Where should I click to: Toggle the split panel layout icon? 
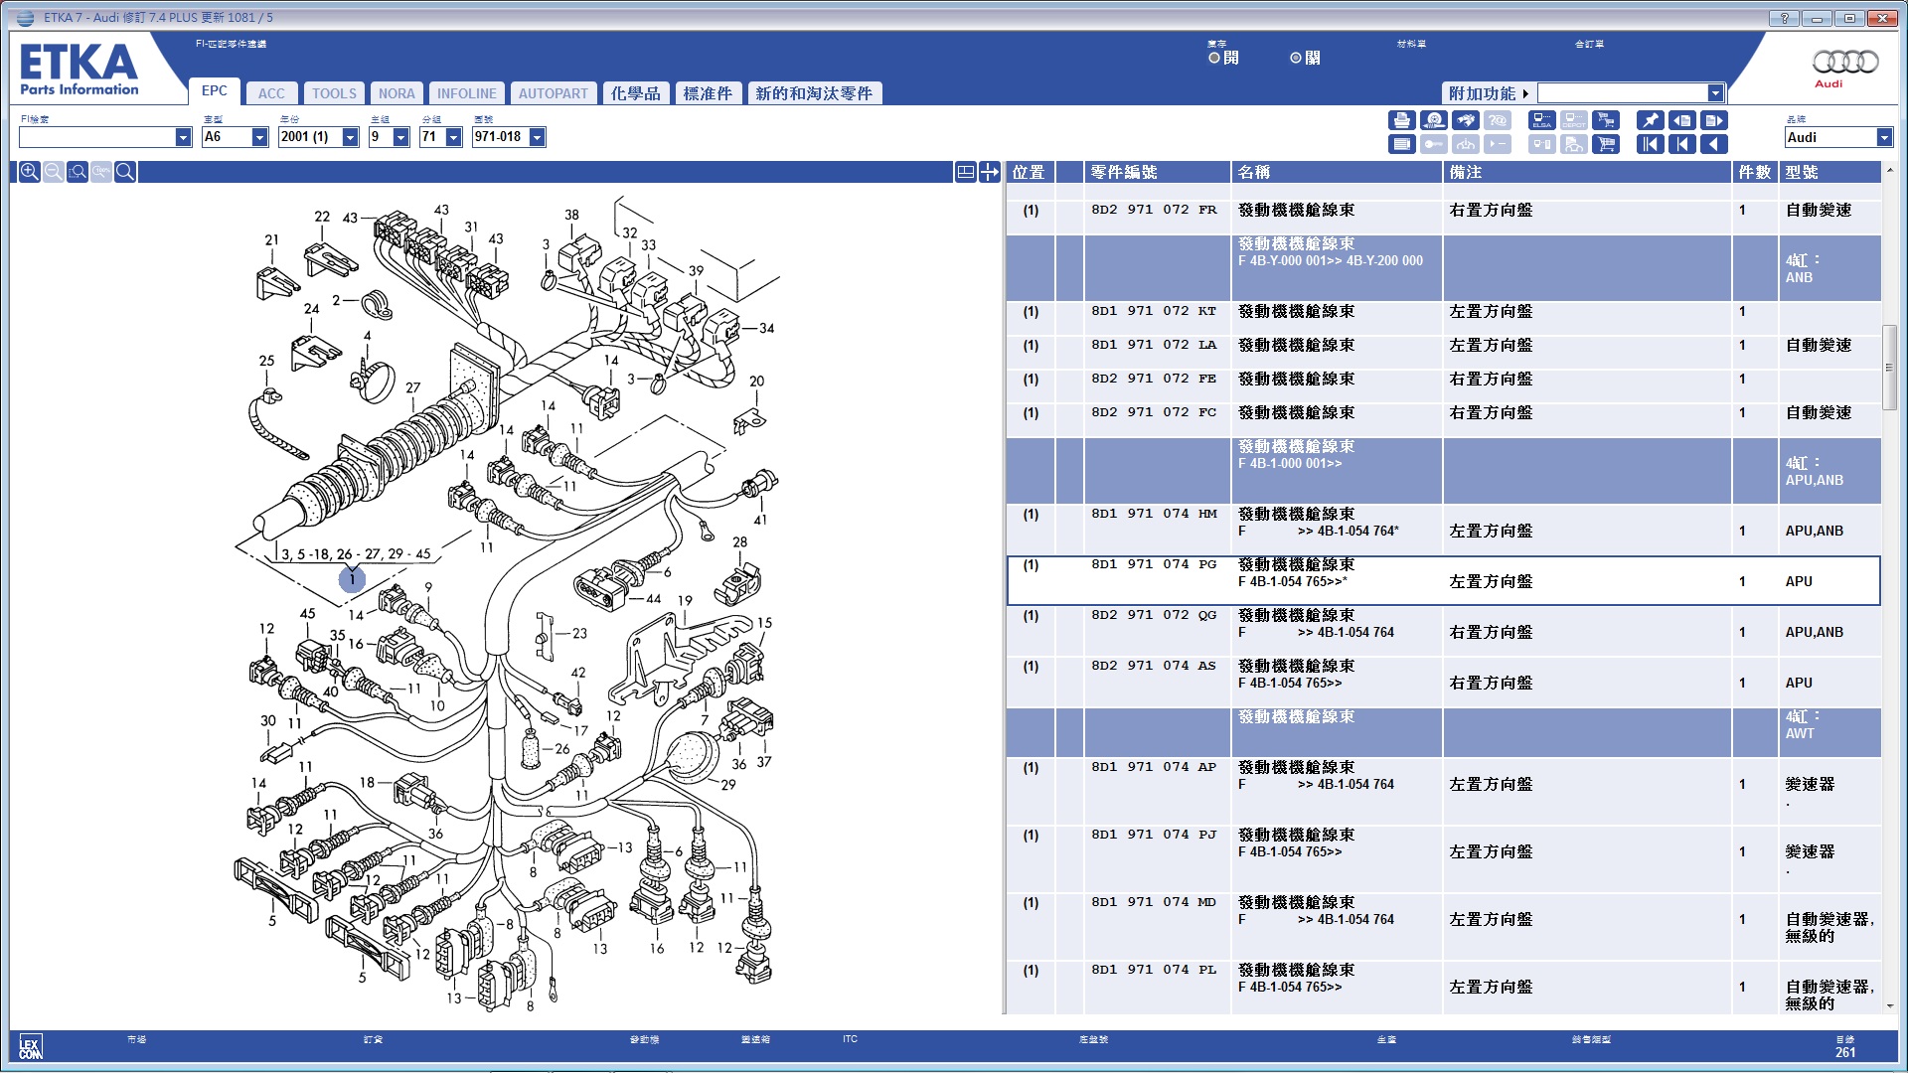click(965, 172)
